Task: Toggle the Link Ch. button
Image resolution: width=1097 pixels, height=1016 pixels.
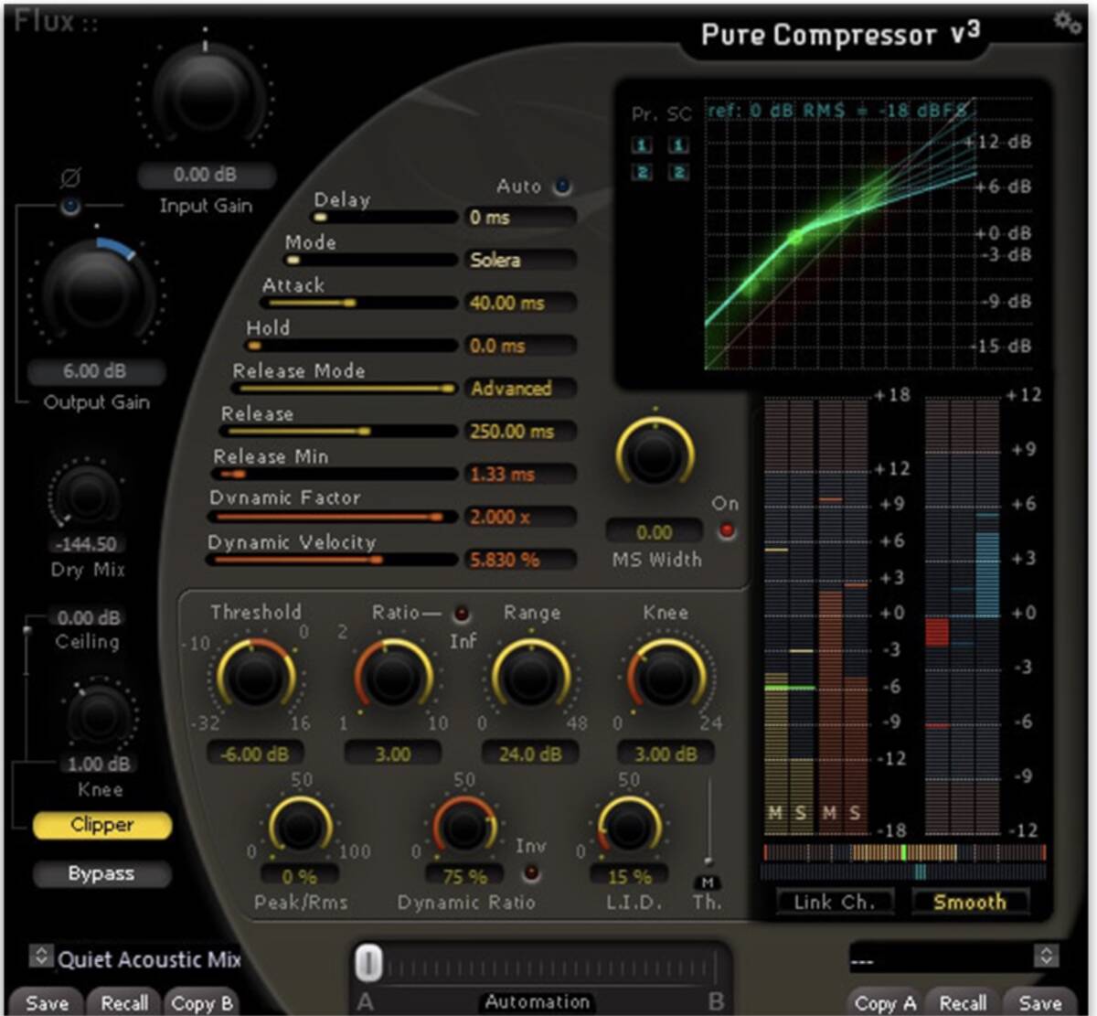Action: click(x=834, y=902)
